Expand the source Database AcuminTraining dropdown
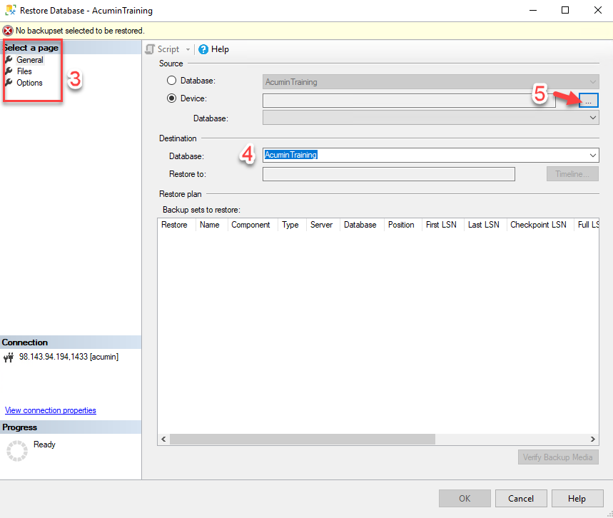Image resolution: width=613 pixels, height=518 pixels. (x=593, y=82)
